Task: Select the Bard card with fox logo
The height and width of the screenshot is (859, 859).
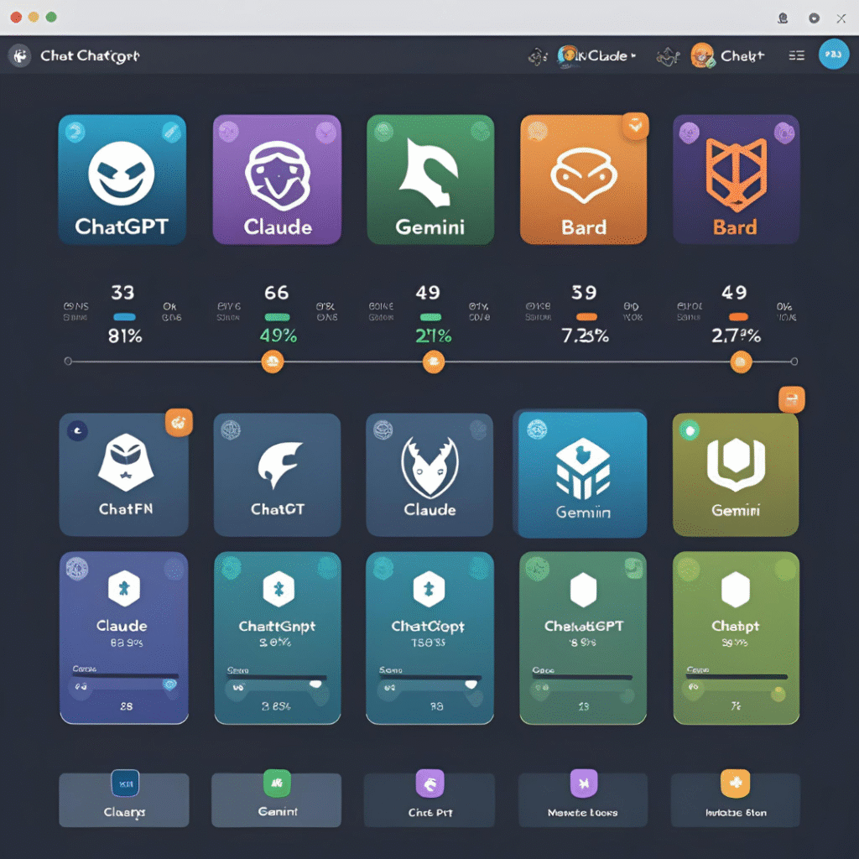Action: tap(736, 180)
